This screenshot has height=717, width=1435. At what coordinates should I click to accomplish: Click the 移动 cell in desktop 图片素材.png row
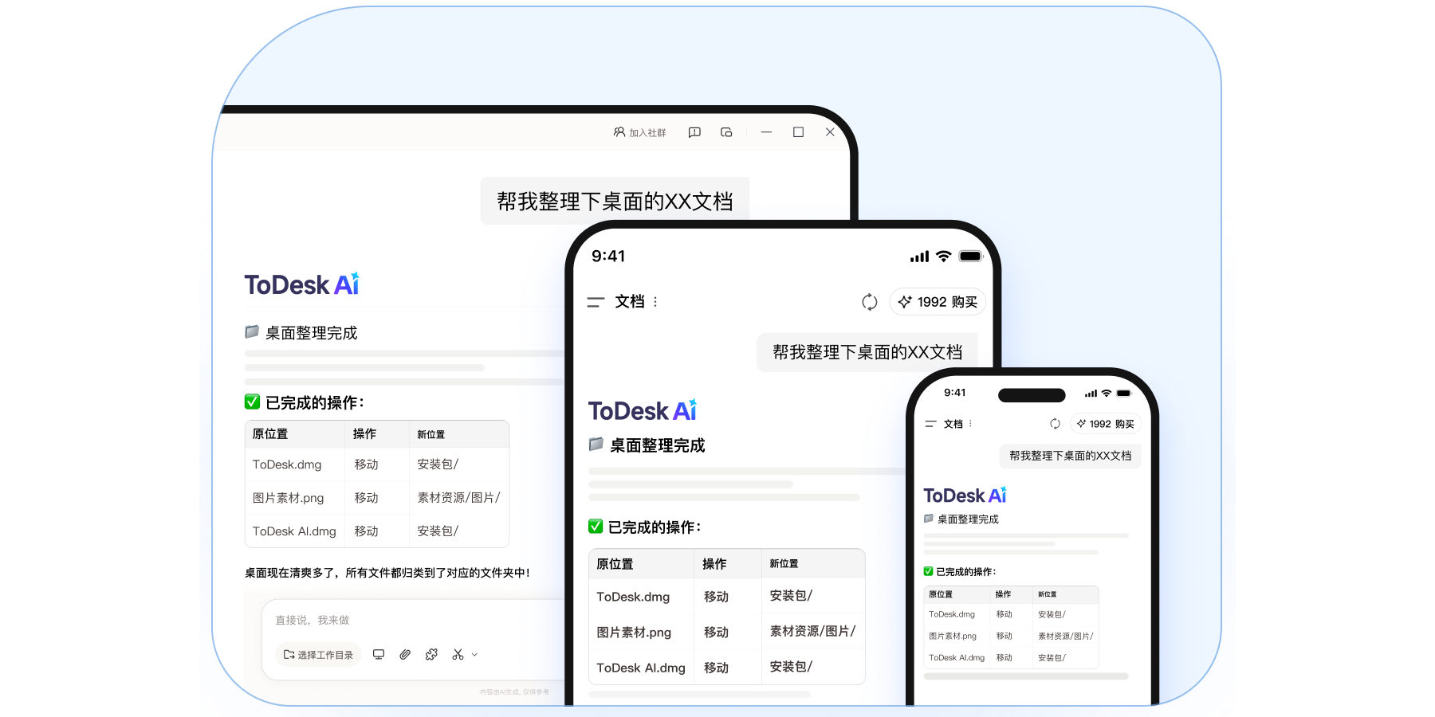tap(366, 498)
